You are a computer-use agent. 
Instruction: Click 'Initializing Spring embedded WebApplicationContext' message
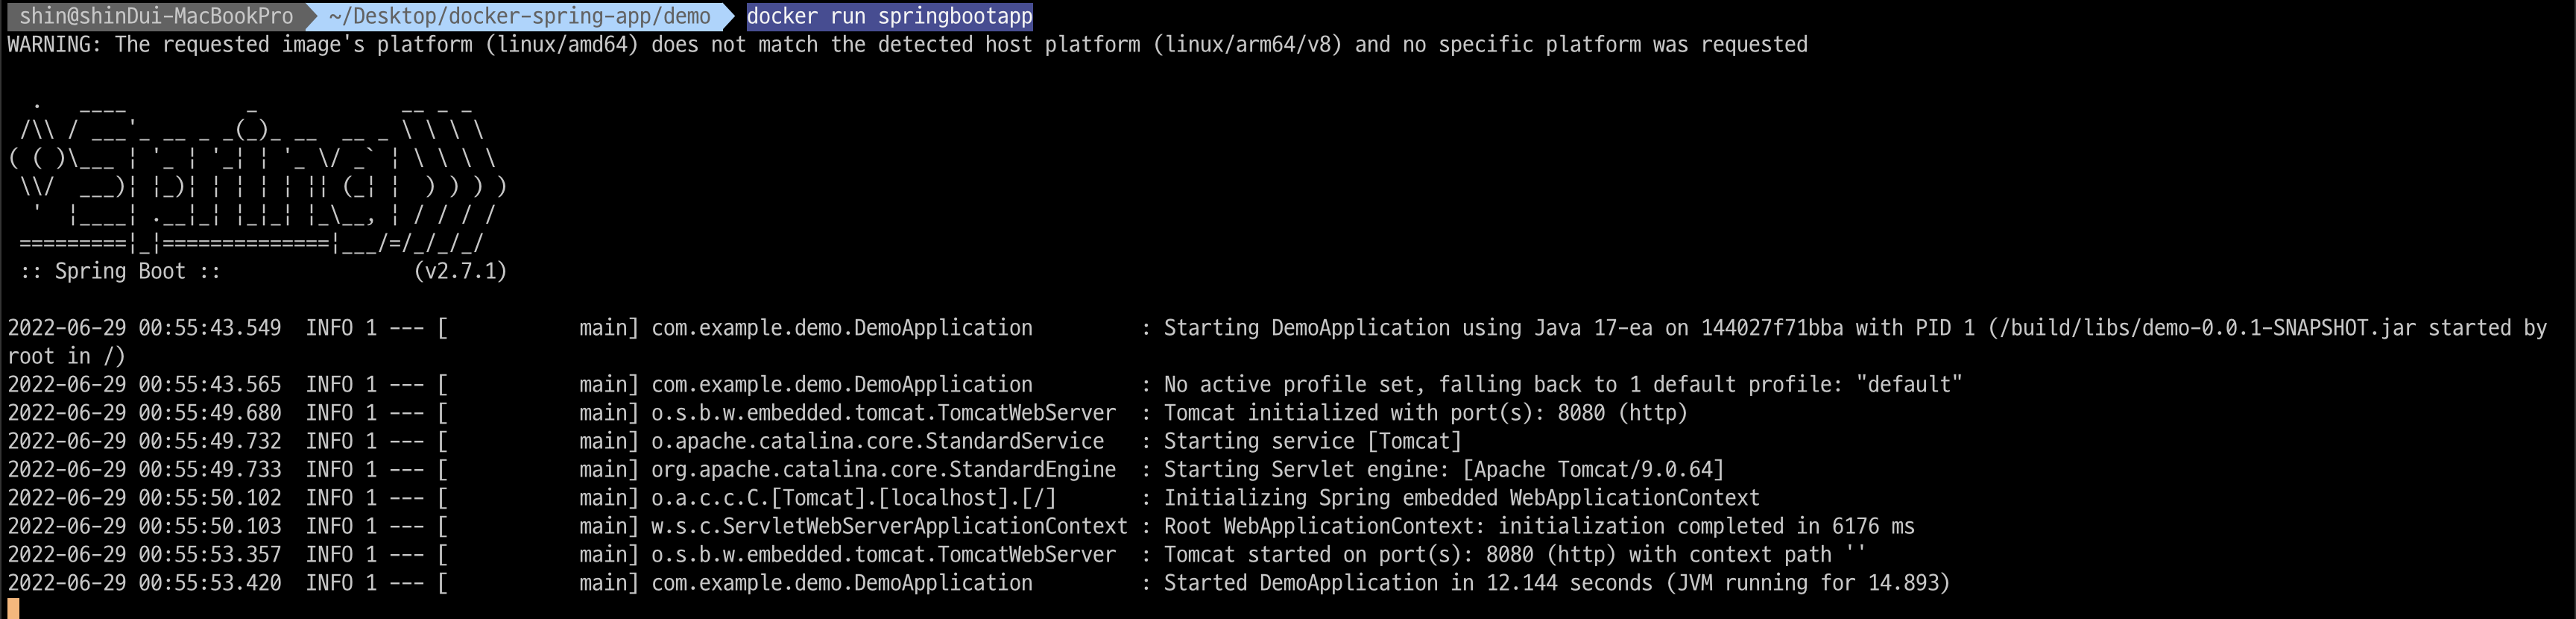[x=1461, y=498]
